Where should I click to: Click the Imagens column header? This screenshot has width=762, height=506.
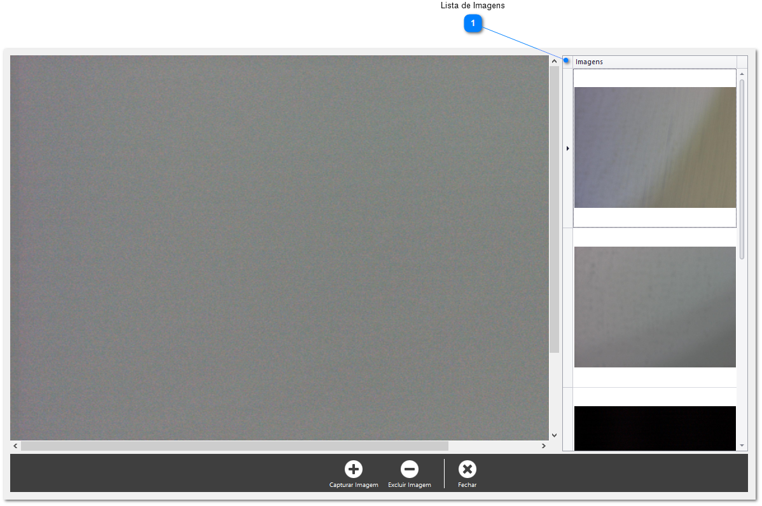coord(655,62)
